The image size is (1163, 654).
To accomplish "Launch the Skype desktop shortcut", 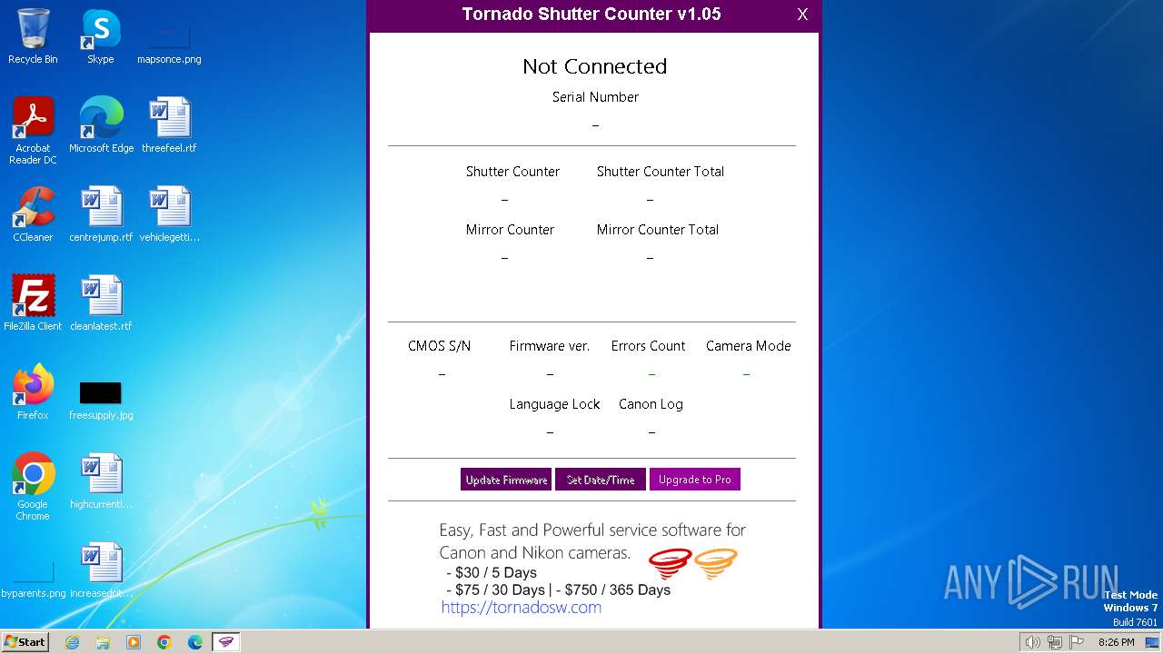I will [x=101, y=36].
